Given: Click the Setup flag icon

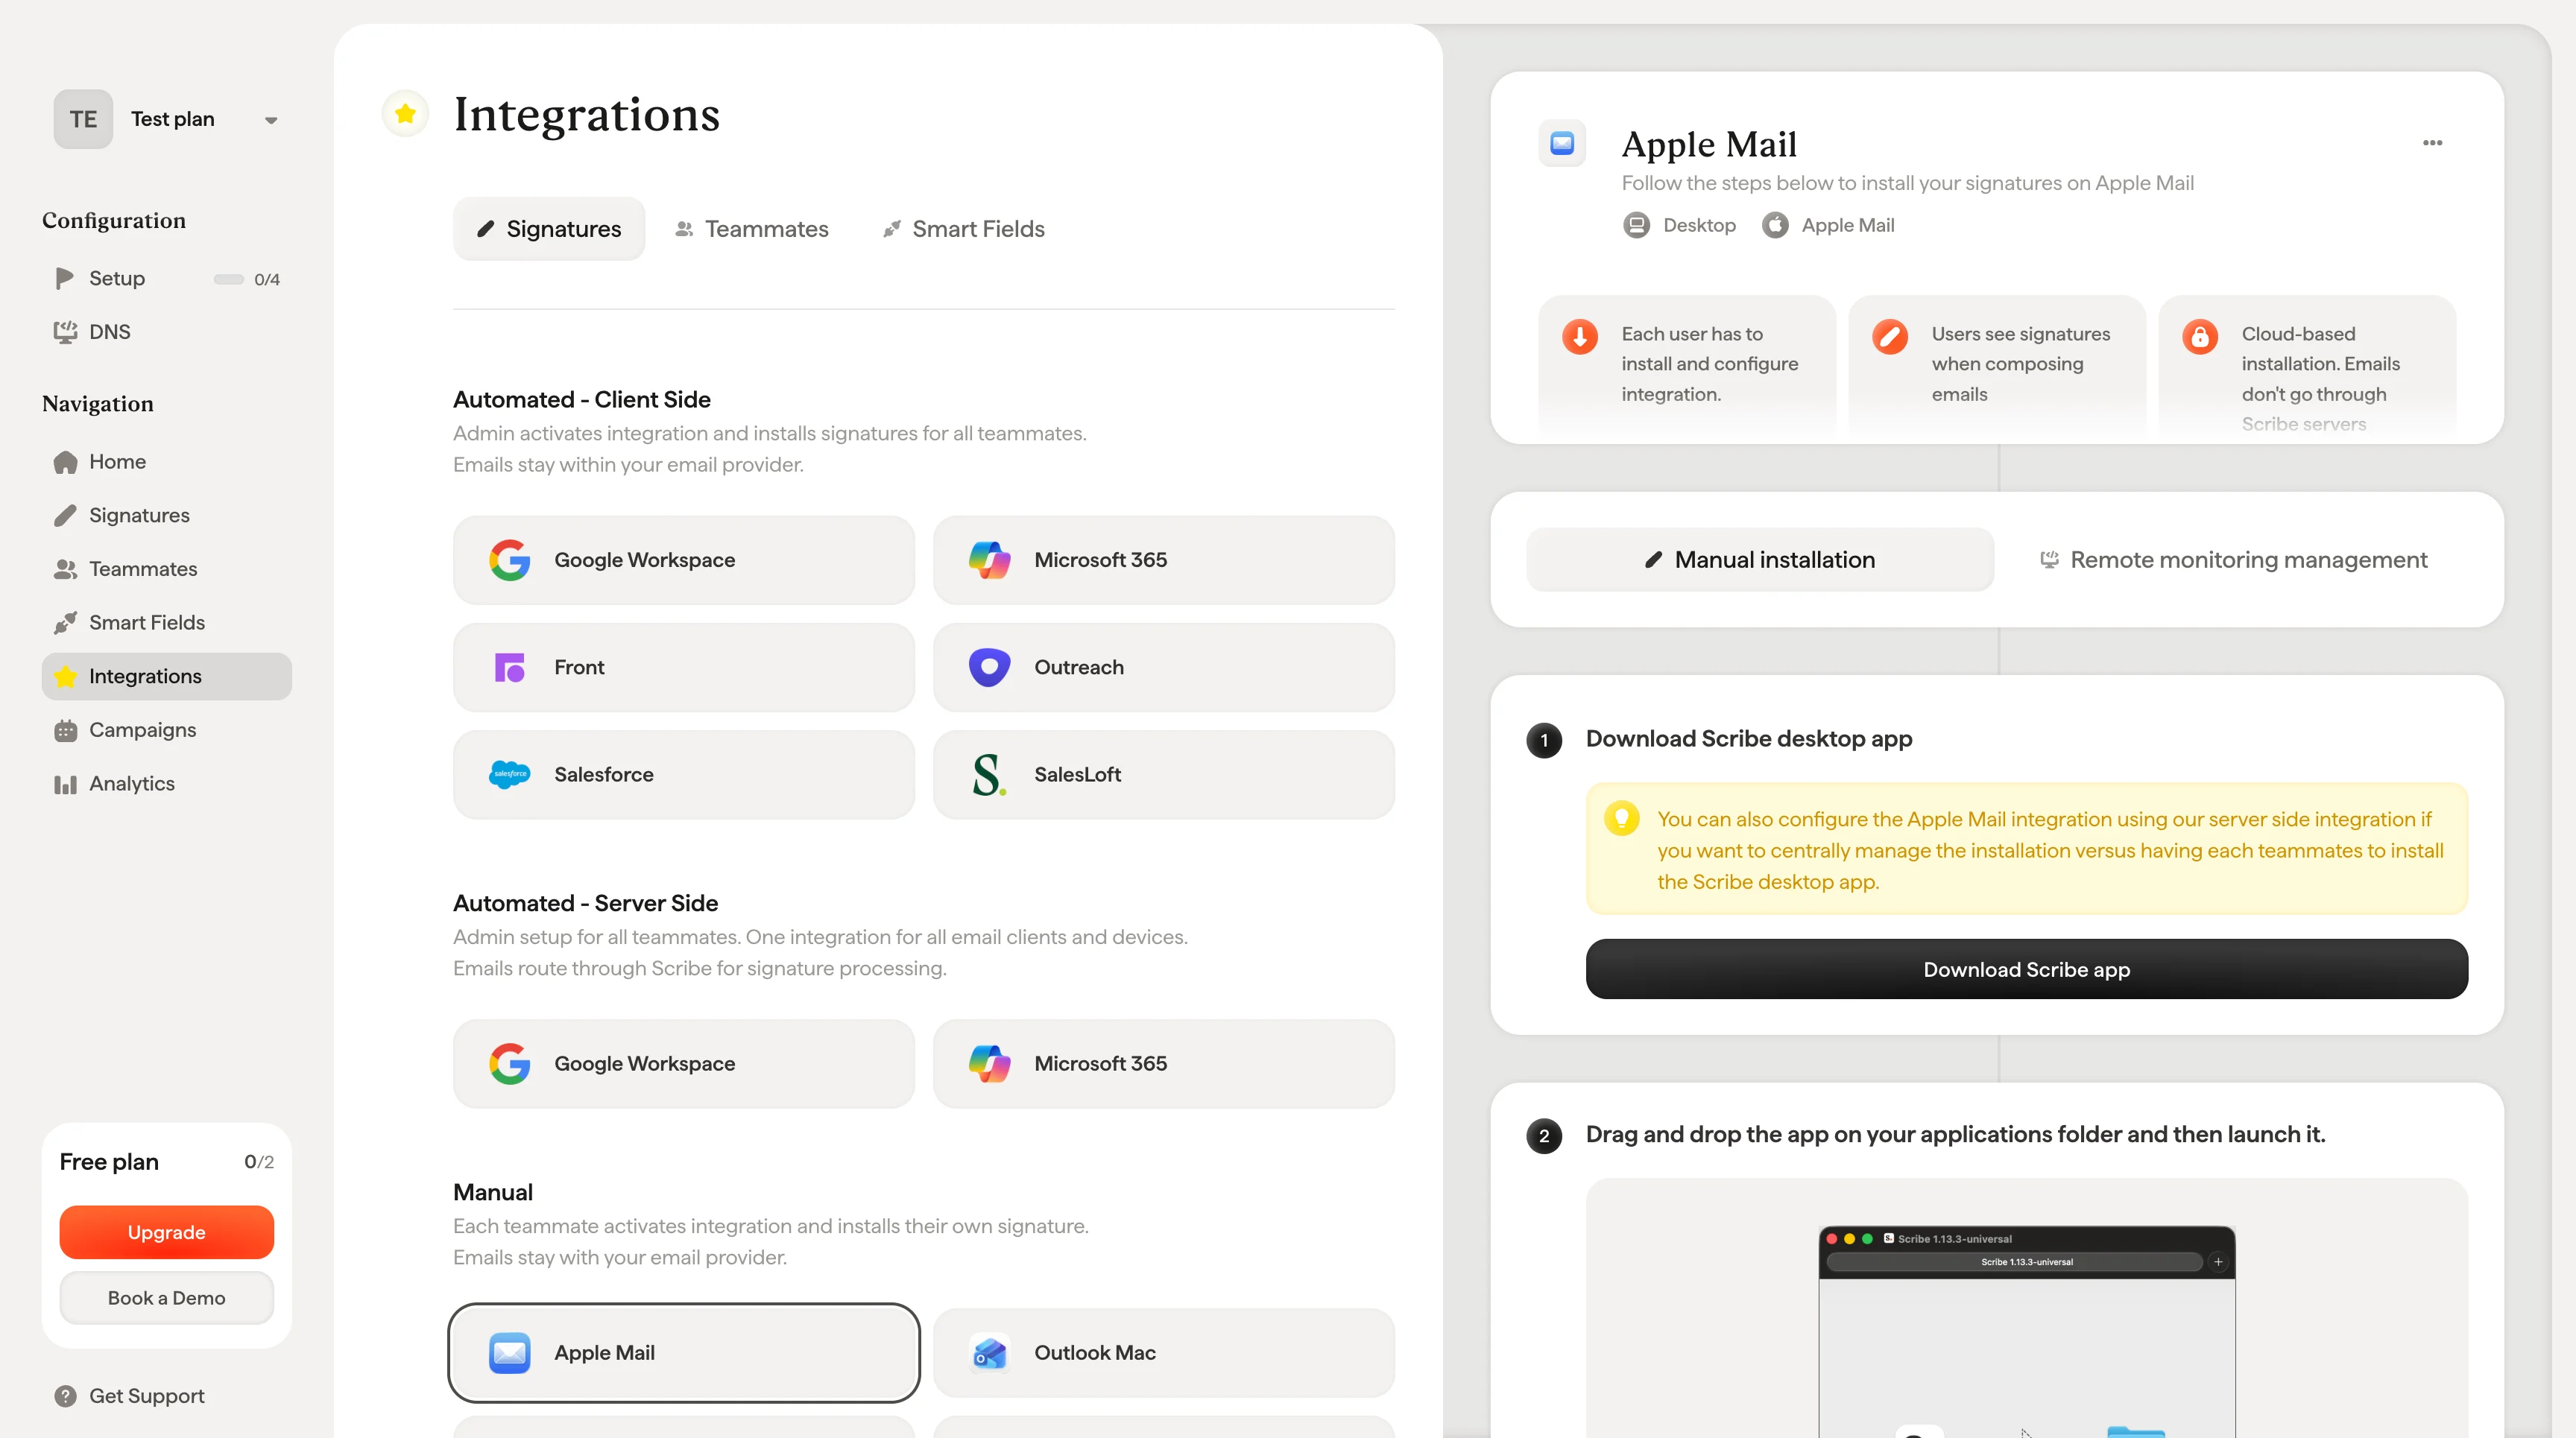Looking at the screenshot, I should coord(65,278).
